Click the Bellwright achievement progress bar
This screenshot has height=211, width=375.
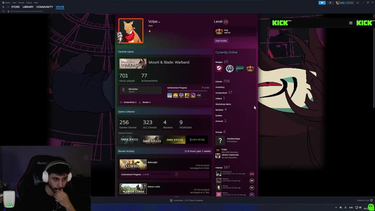pos(161,174)
